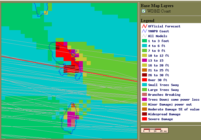Click the 21 to 25 ft swatch

[x=145, y=70]
